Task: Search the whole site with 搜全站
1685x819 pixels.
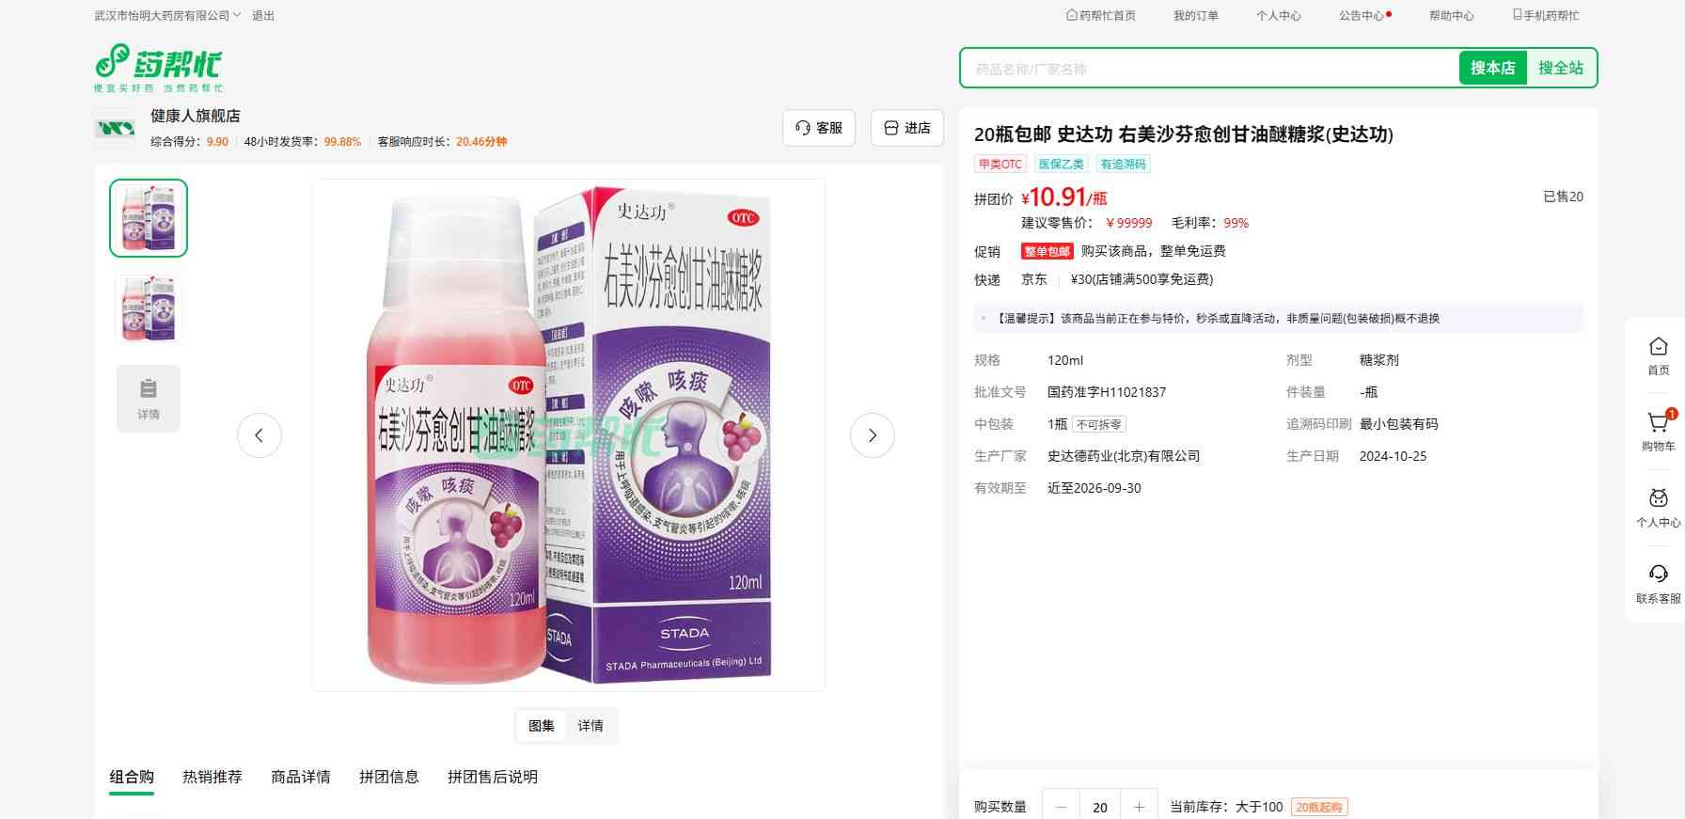Action: click(x=1561, y=68)
